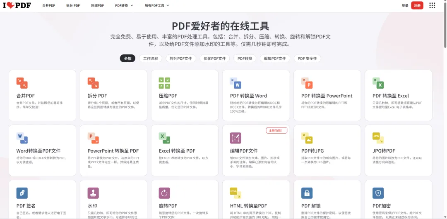
Task: Open 合并PDF in the top navigation
Action: point(48,5)
